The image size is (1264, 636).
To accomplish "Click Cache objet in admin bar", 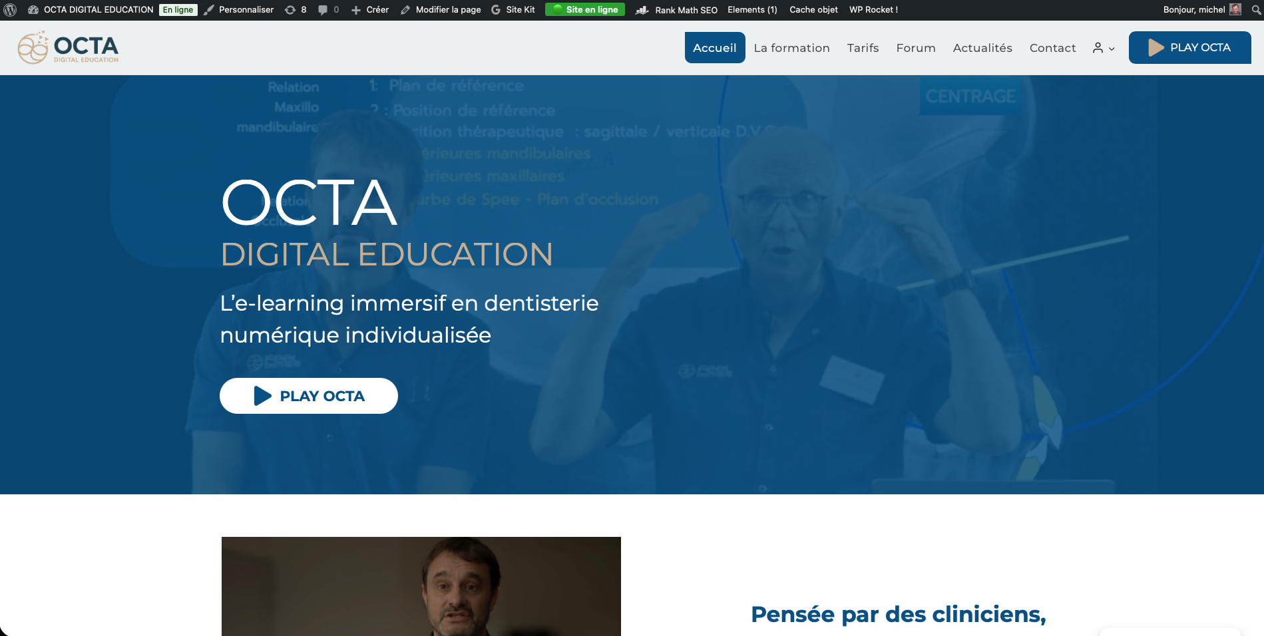I will [x=813, y=10].
